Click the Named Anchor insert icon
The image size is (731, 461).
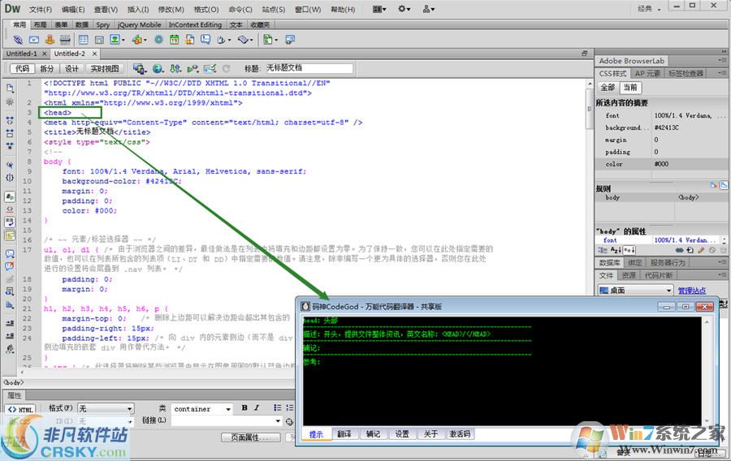click(50, 39)
